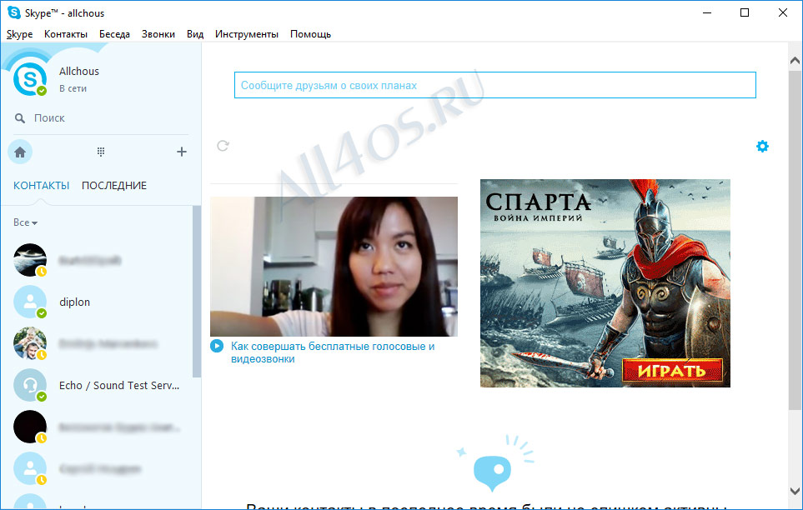This screenshot has height=510, width=803.
Task: Click the main vertical scrollbar thumb
Action: click(795, 240)
